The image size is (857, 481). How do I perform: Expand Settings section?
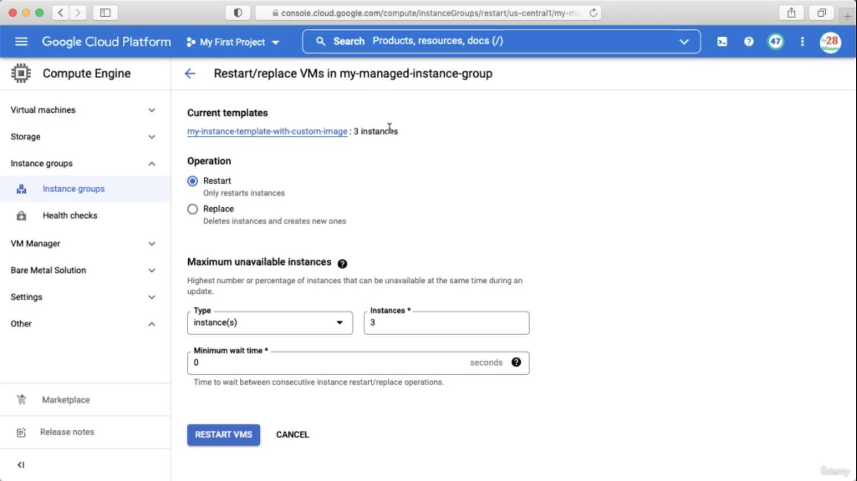152,297
